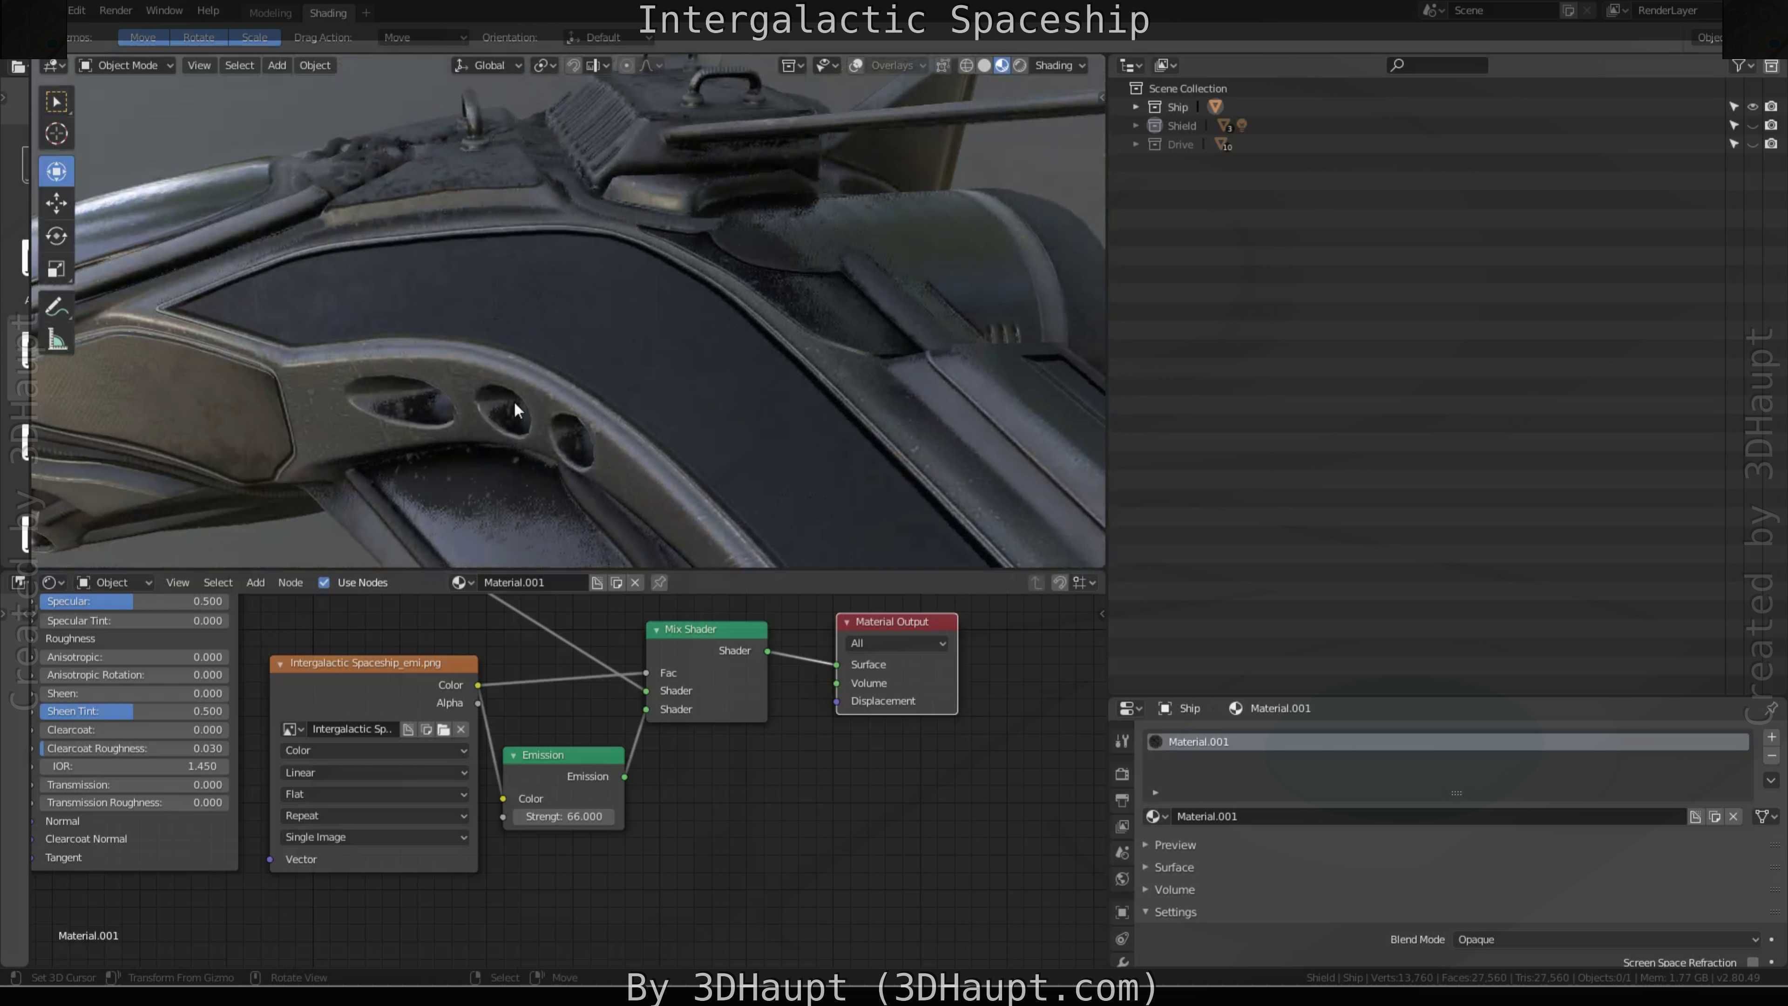Select the Rotate tool icon

coord(56,236)
